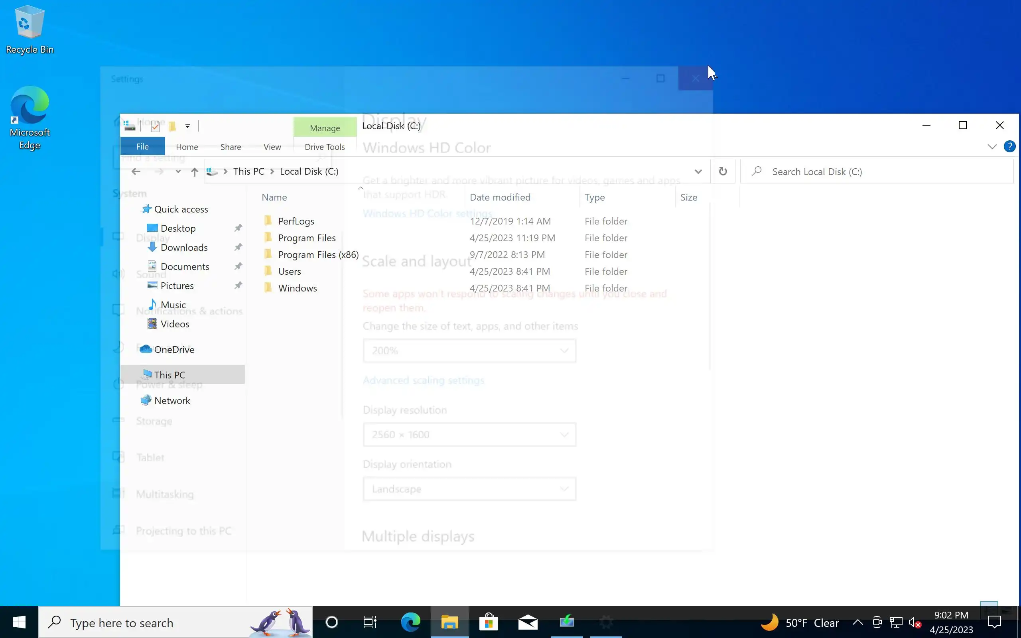Go up one folder level
This screenshot has width=1021, height=638.
coord(194,172)
